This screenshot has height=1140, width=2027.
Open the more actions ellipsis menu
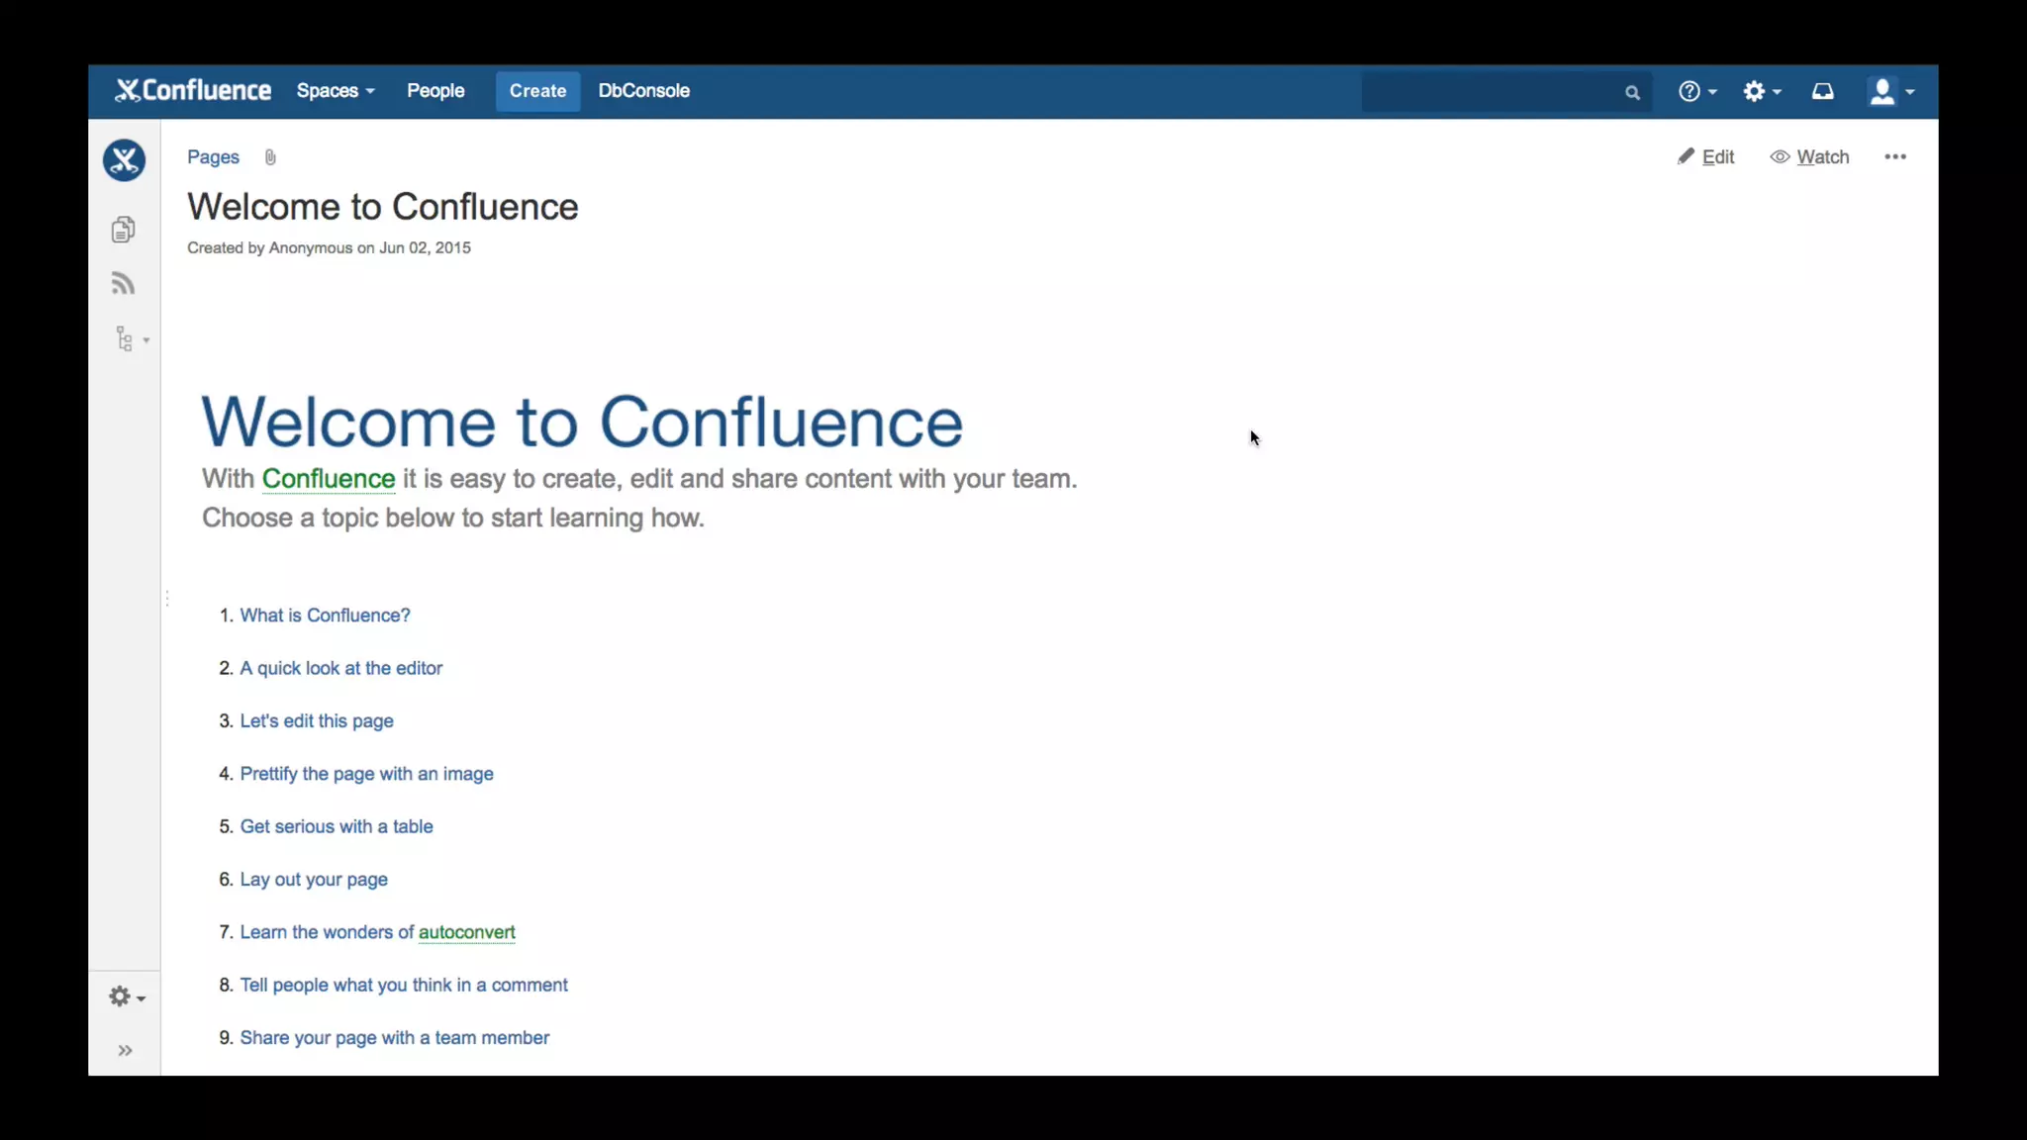click(x=1894, y=157)
